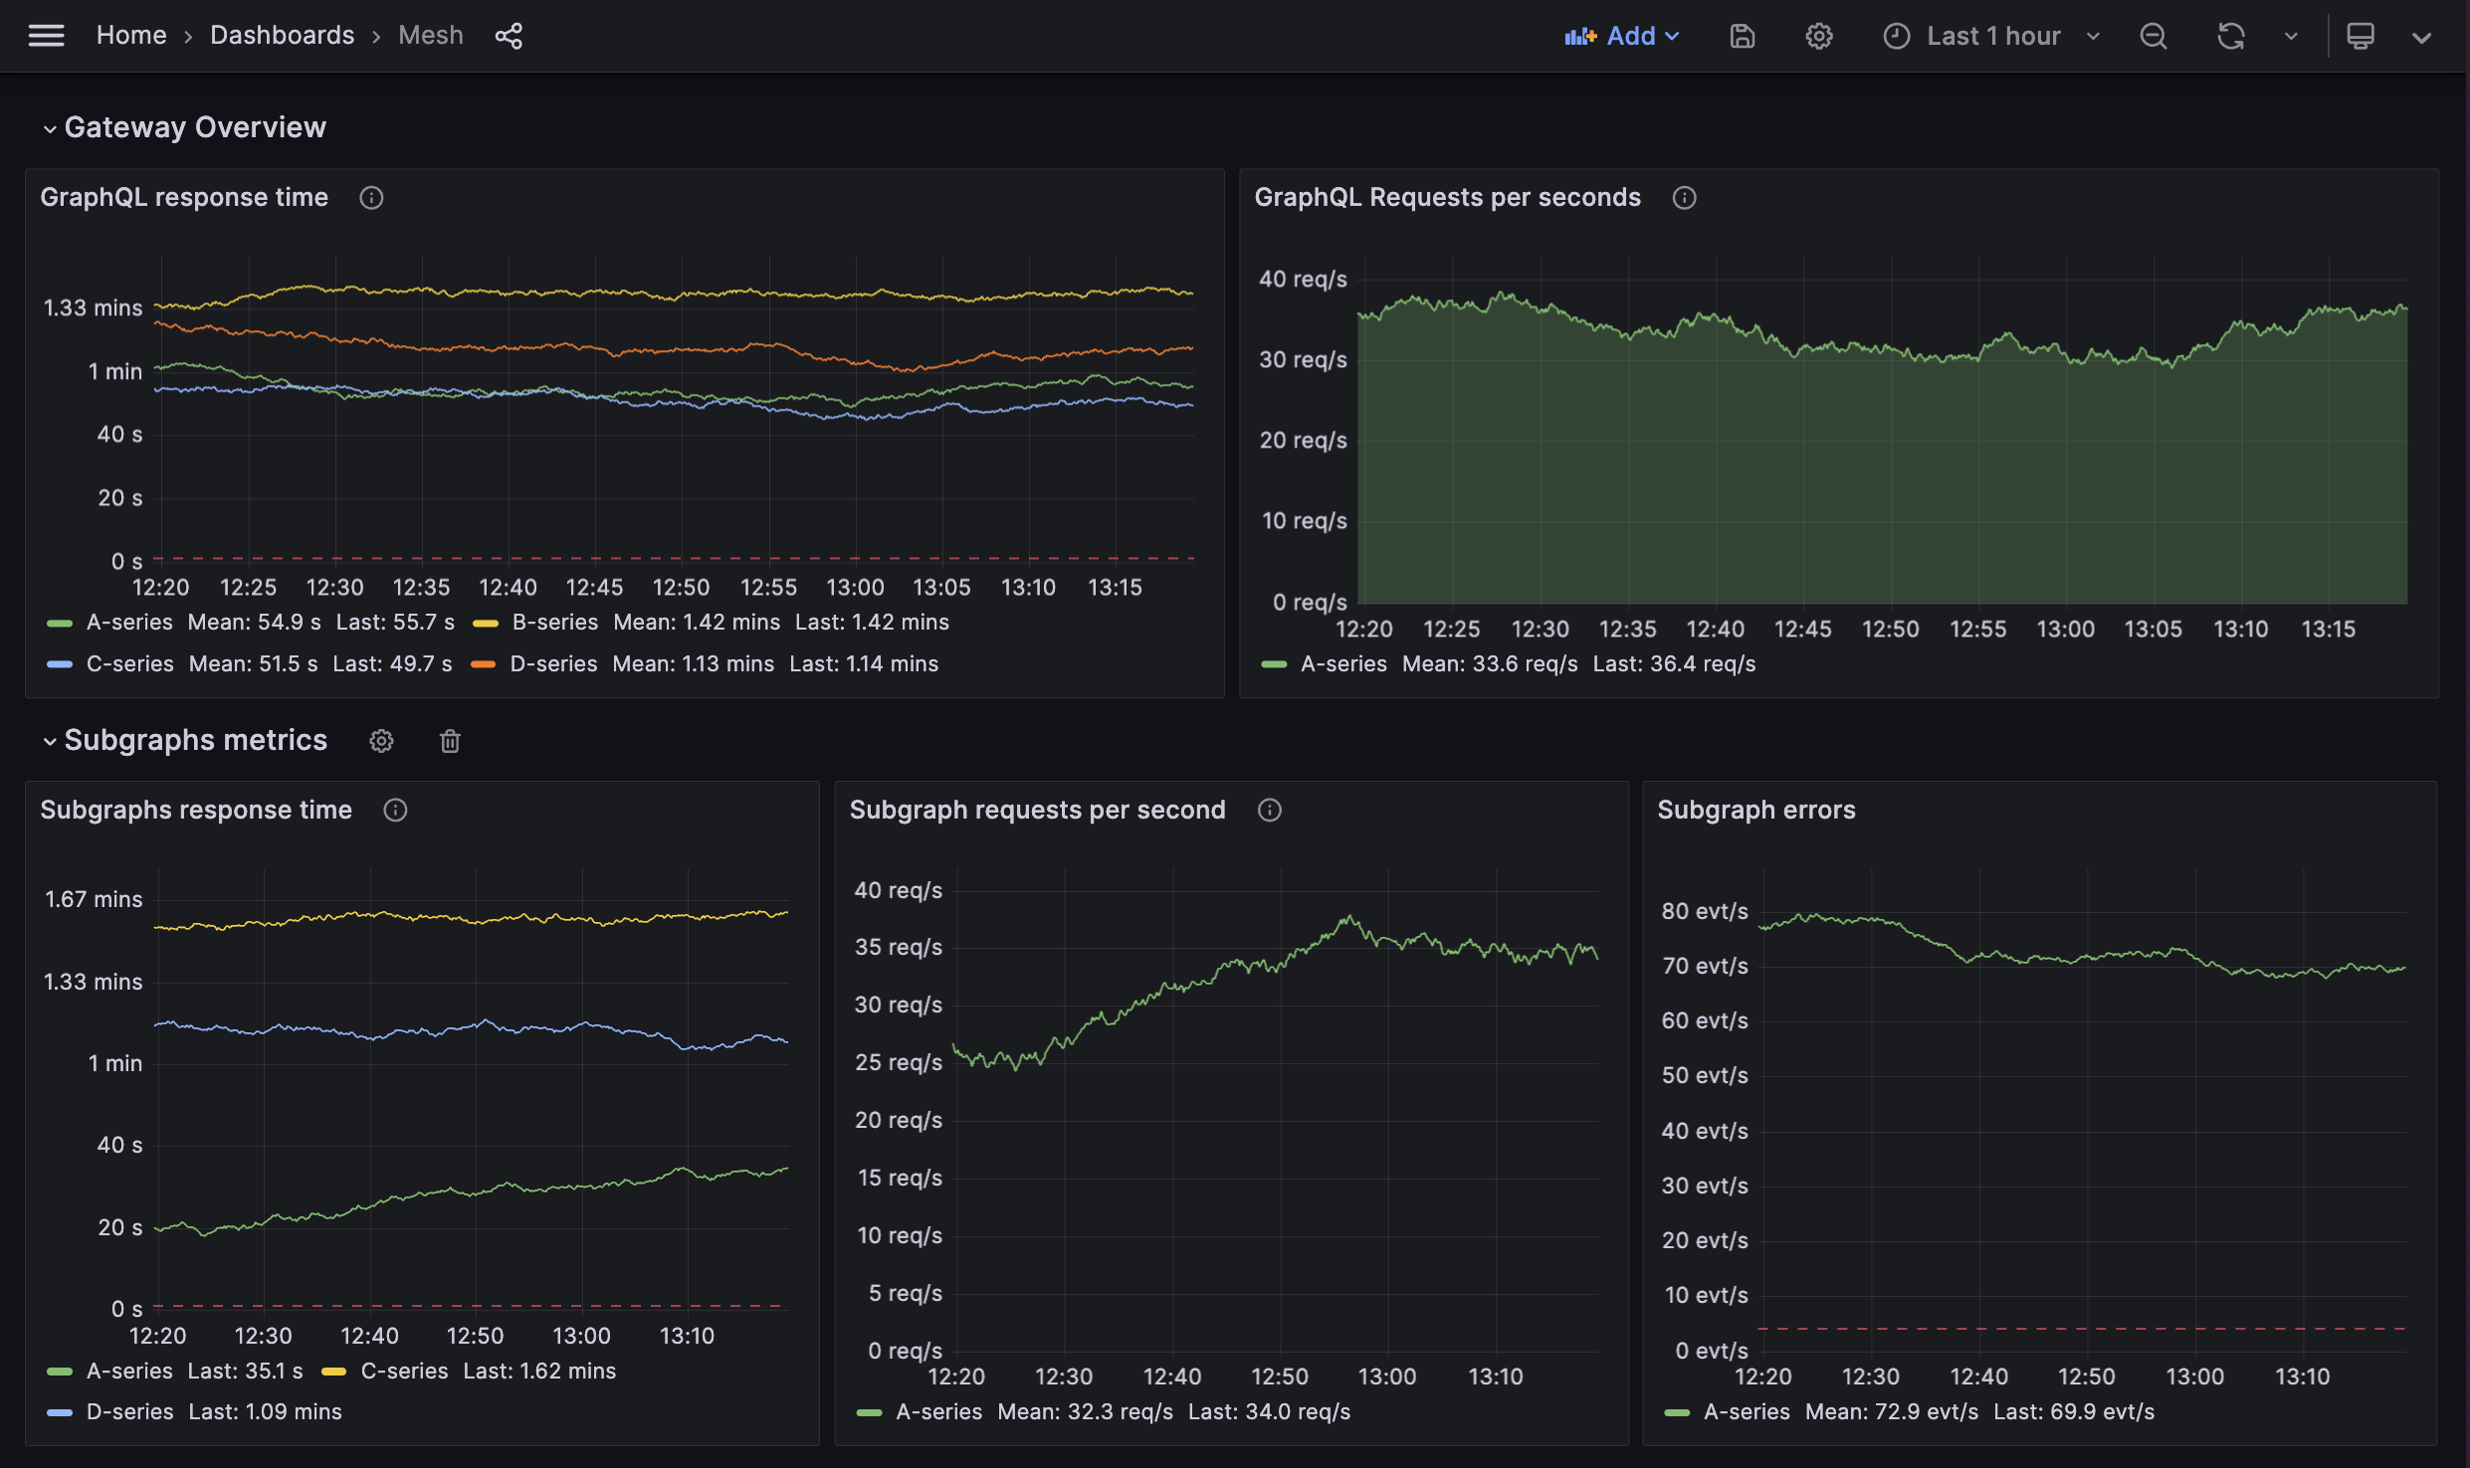The height and width of the screenshot is (1468, 2470).
Task: Click the zoom out time range icon
Action: coord(2154,36)
